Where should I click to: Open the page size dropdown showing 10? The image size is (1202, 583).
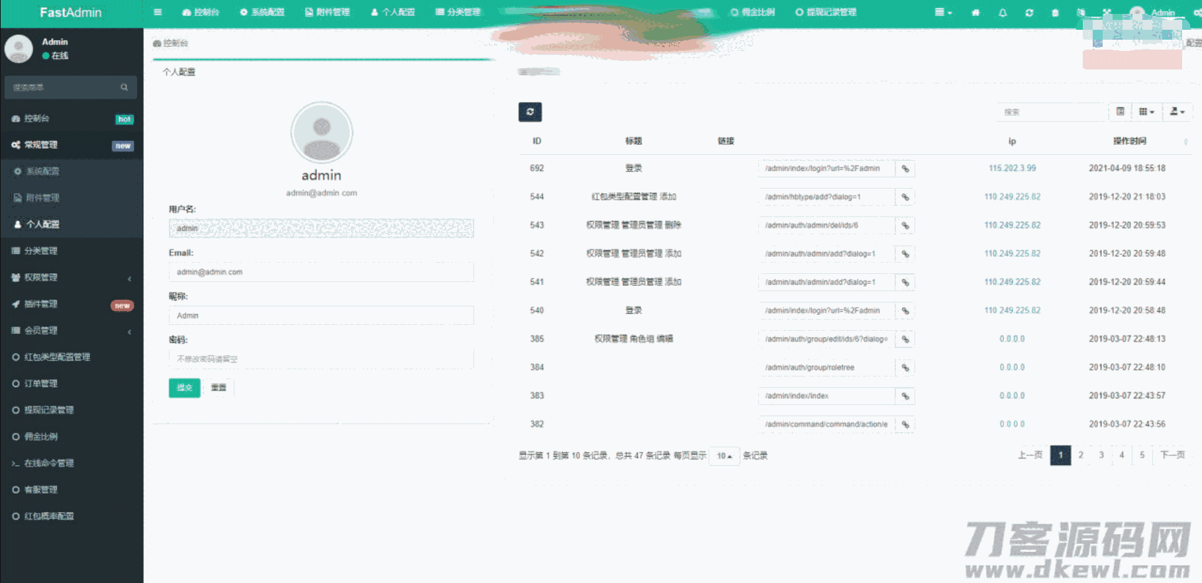[725, 456]
